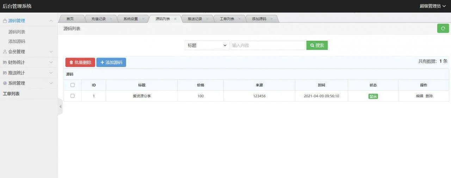The width and height of the screenshot is (451, 178).
Task: Expand the 财务统计 sidebar section
Action: (28, 62)
